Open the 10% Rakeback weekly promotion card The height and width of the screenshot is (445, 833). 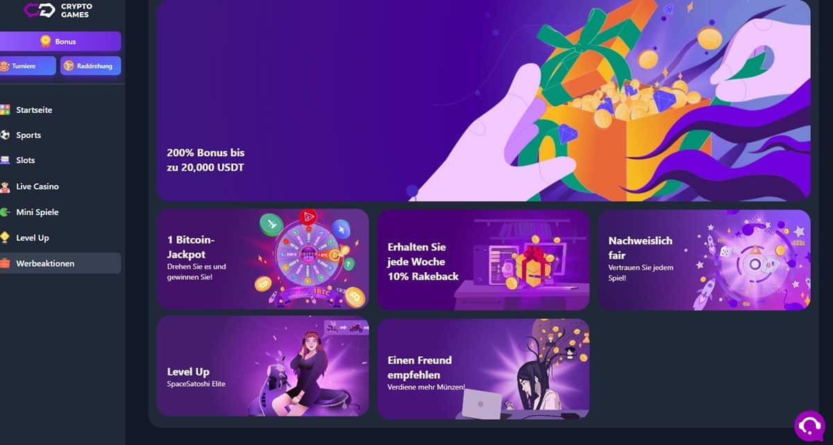coord(483,260)
